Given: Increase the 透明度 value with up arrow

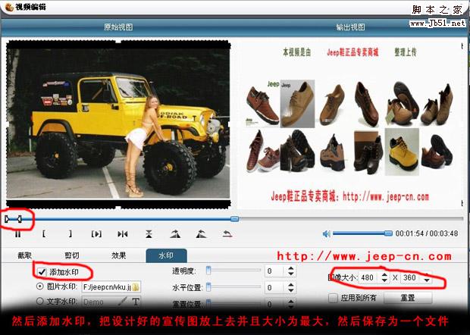Looking at the screenshot, I should point(290,268).
